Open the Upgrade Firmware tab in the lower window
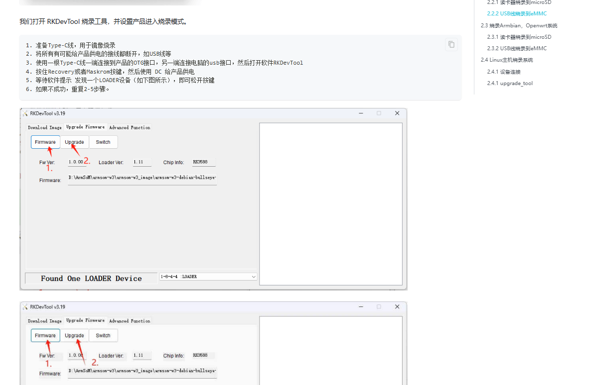The width and height of the screenshot is (591, 385). [x=85, y=320]
